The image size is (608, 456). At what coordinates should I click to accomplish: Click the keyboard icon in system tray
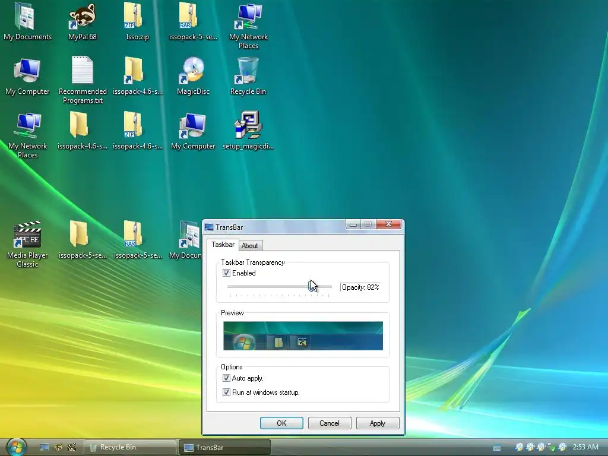[497, 448]
